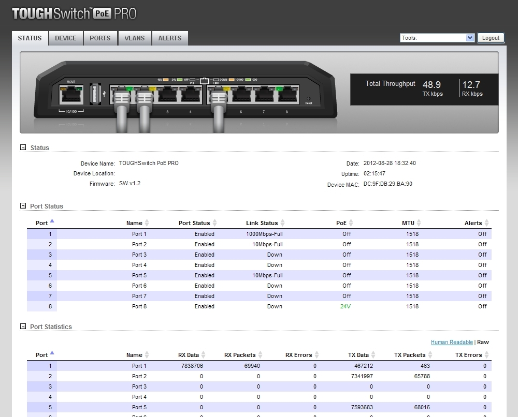Select device name value TOUGHSwitch PoE PRO
This screenshot has width=518, height=417.
149,163
